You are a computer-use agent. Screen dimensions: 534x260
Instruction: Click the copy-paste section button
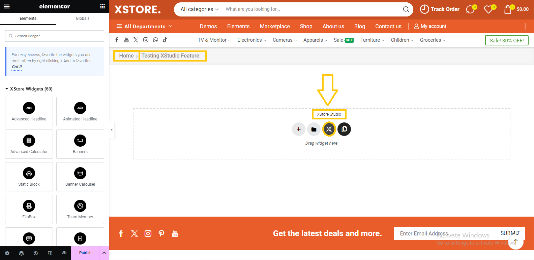tap(344, 129)
